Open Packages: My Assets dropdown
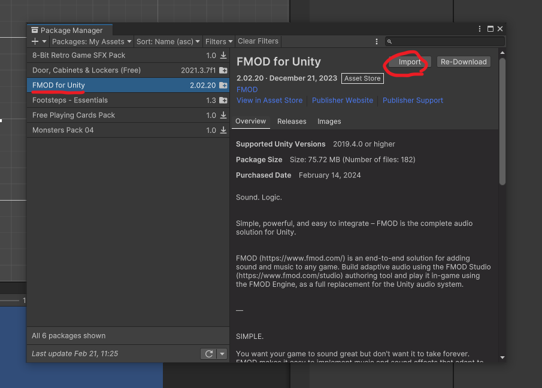 pyautogui.click(x=92, y=41)
